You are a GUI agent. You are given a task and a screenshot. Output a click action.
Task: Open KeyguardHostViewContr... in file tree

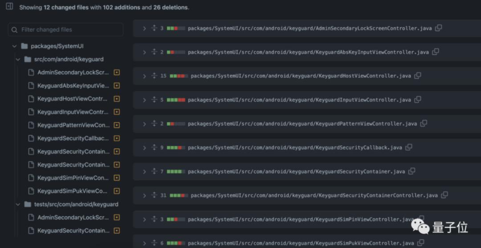coord(73,99)
